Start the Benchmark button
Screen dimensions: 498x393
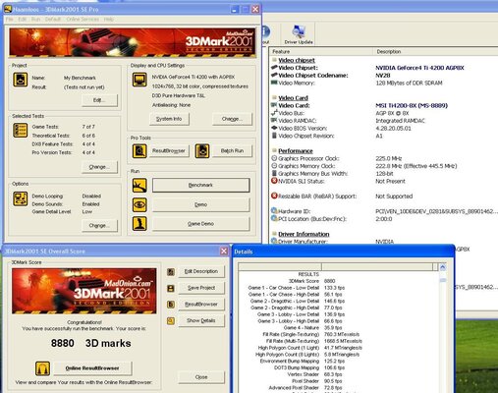(200, 186)
